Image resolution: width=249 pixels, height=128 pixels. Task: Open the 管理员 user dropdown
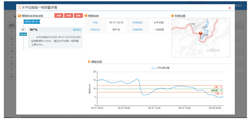click(x=239, y=5)
